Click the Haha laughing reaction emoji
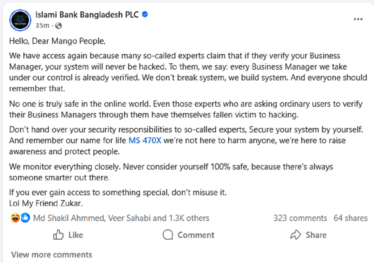Image resolution: width=374 pixels, height=263 pixels. [x=15, y=218]
